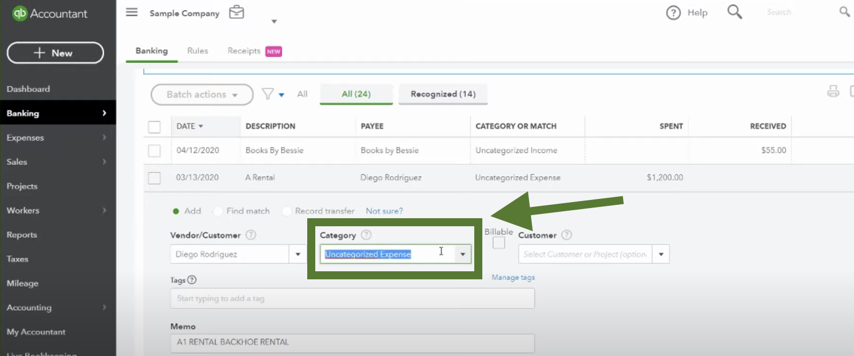Click the Help text link

[x=697, y=12]
